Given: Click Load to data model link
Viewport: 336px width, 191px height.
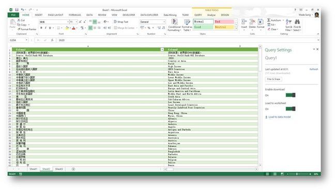Looking at the screenshot, I should tap(278, 117).
